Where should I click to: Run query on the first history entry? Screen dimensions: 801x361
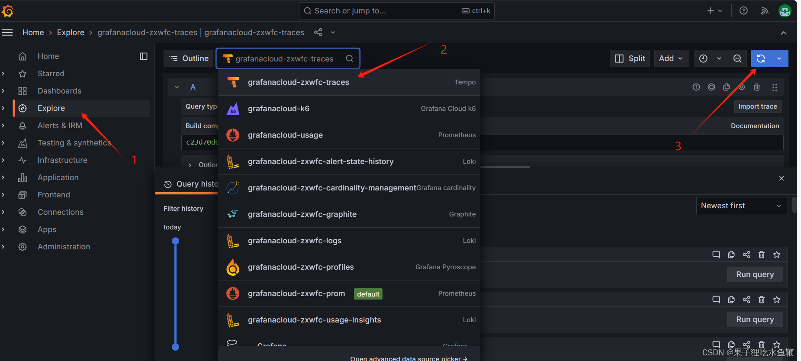755,274
